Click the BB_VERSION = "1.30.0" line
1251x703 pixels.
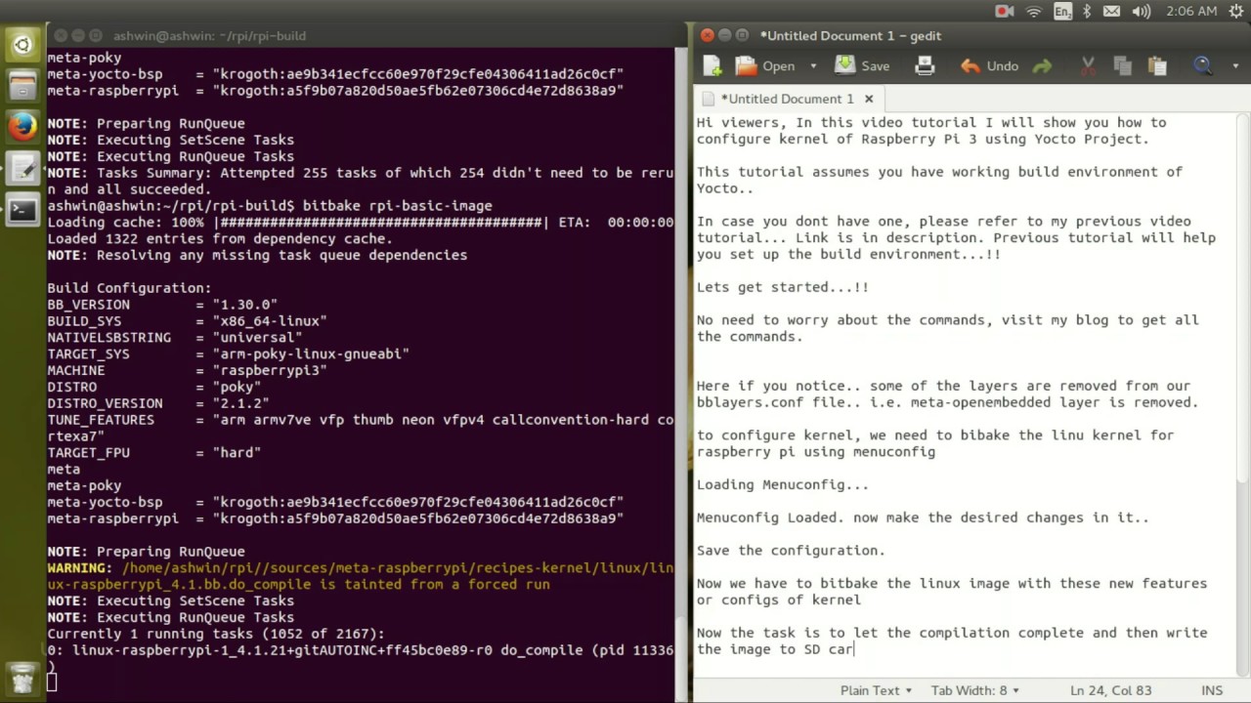[x=162, y=305]
